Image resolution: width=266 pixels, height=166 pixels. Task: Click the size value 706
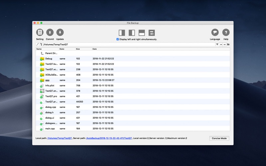(78, 86)
